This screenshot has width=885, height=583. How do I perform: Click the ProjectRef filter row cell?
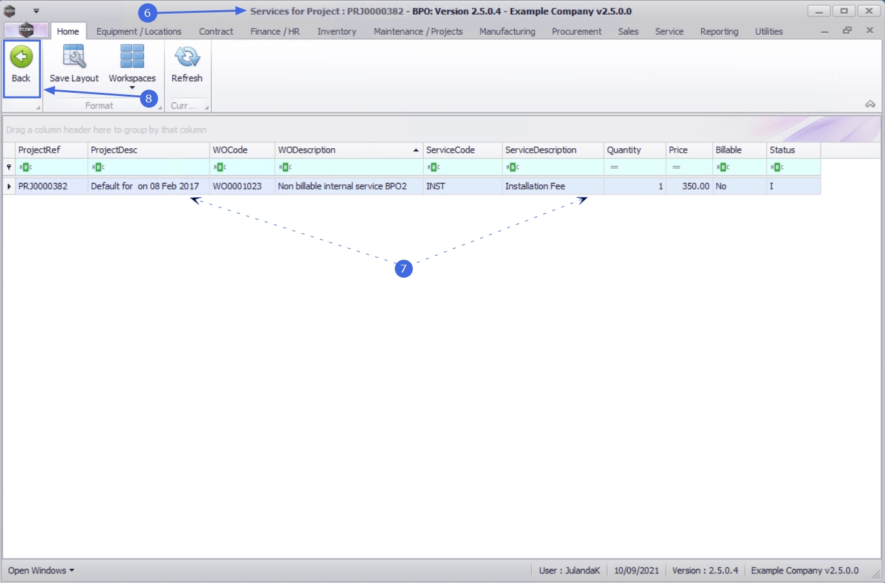point(52,167)
